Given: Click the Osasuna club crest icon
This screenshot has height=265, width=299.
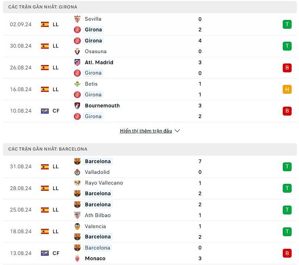Looking at the screenshot, I should tap(77, 51).
